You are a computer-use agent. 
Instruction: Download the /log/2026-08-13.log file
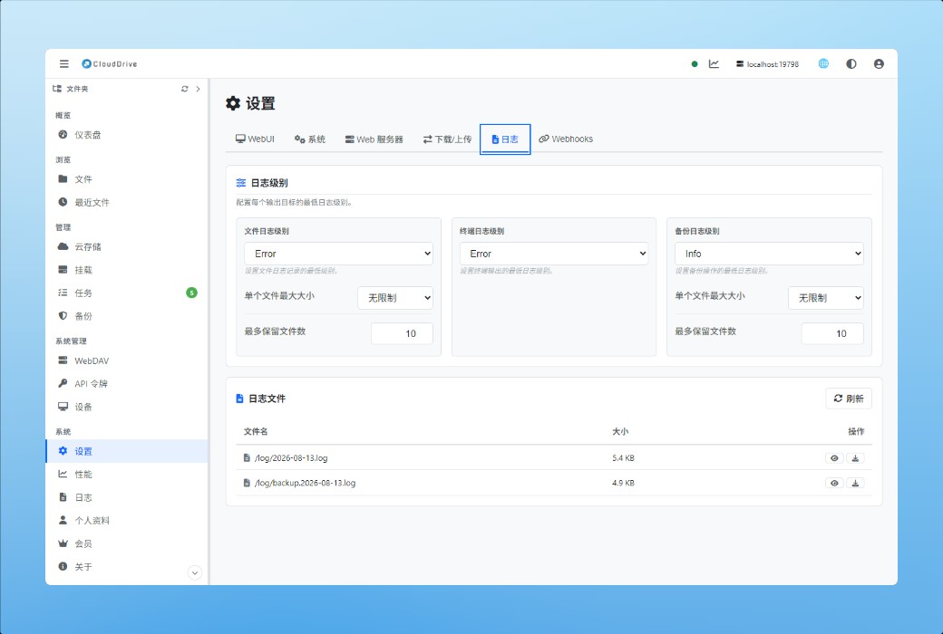point(855,458)
